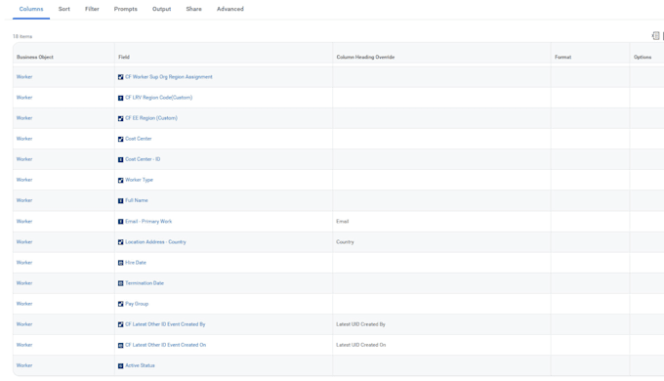Click icon beside CF Latest Other ID Event Created By
This screenshot has height=381, width=664.
[121, 324]
